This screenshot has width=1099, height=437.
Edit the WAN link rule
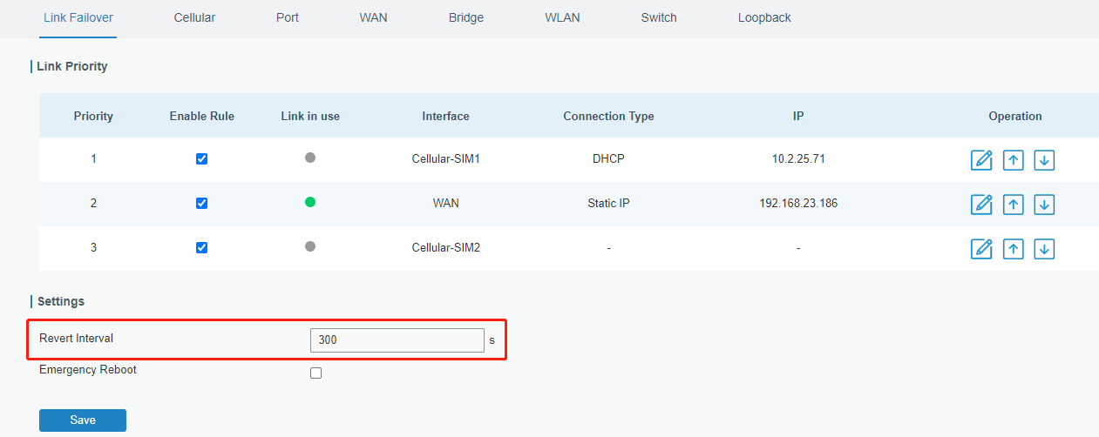[x=981, y=205]
